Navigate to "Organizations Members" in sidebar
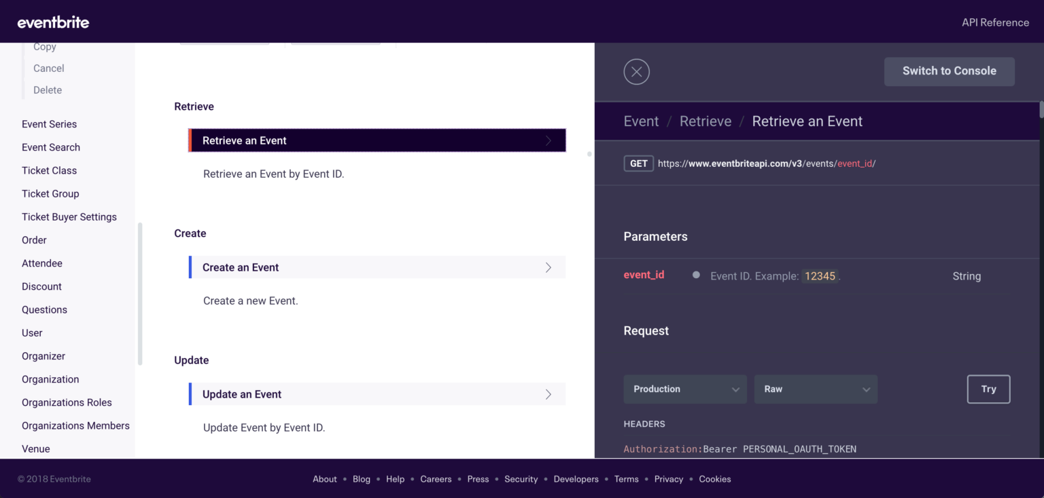 (75, 425)
